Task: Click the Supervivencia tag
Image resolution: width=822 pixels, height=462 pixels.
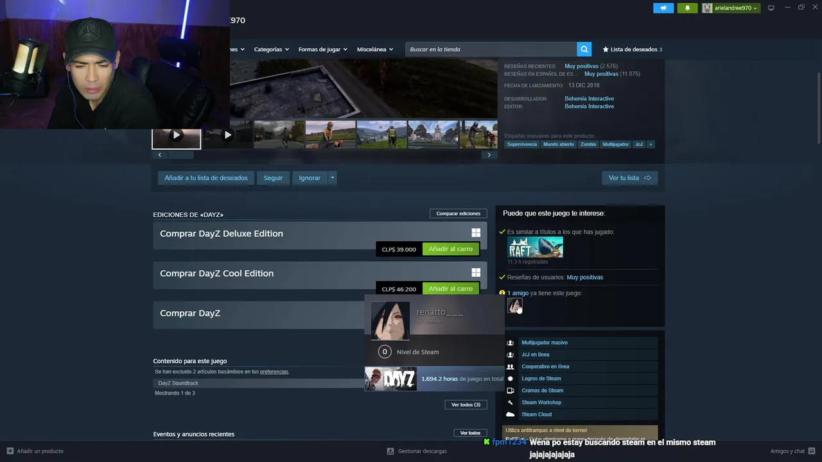Action: coord(522,144)
